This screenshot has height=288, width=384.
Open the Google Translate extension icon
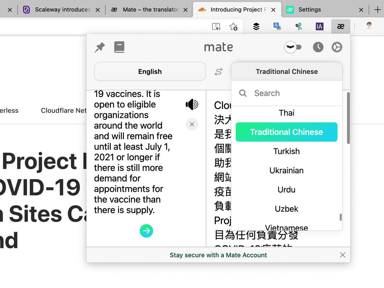277,26
